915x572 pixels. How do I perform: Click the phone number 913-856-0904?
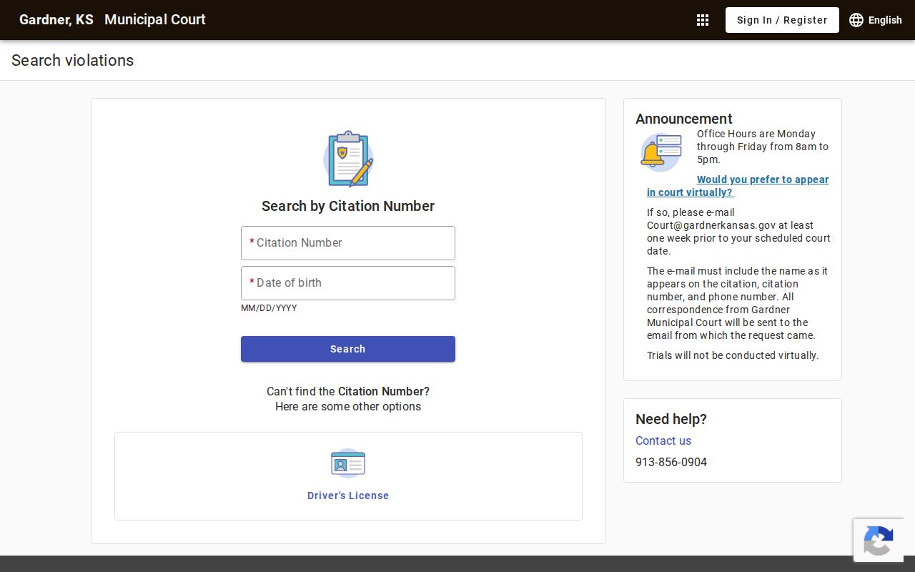coord(671,462)
